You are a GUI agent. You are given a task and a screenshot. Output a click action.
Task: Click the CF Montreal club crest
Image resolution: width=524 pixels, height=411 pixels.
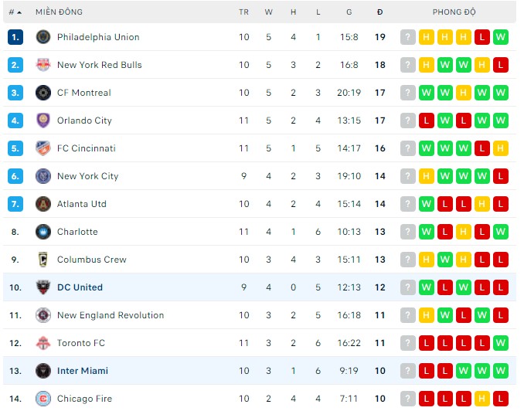(x=43, y=93)
